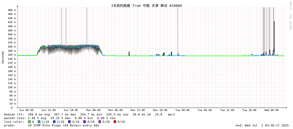The image size is (293, 129).
Task: Click the '200 m' y-axis tick label
Action: tap(12, 67)
